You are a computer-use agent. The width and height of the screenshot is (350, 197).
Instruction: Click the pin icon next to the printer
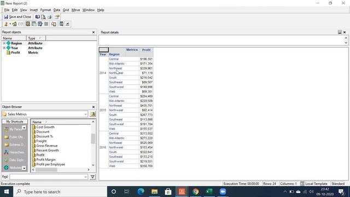(x=57, y=17)
